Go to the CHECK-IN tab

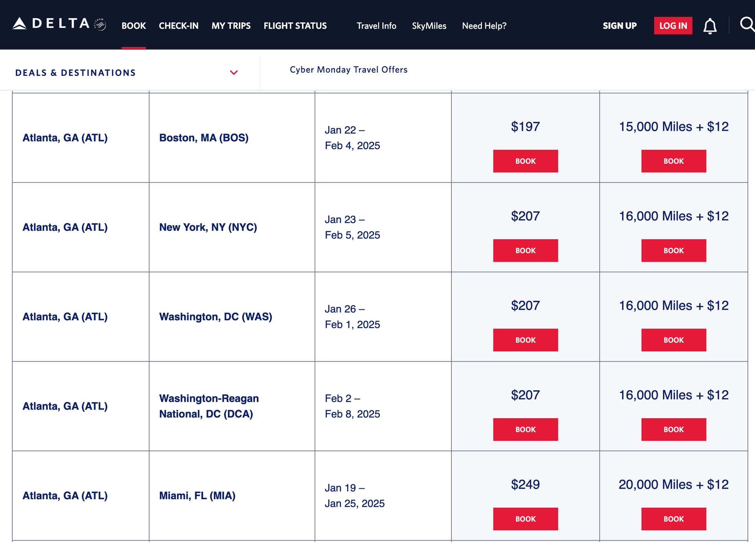coord(179,26)
